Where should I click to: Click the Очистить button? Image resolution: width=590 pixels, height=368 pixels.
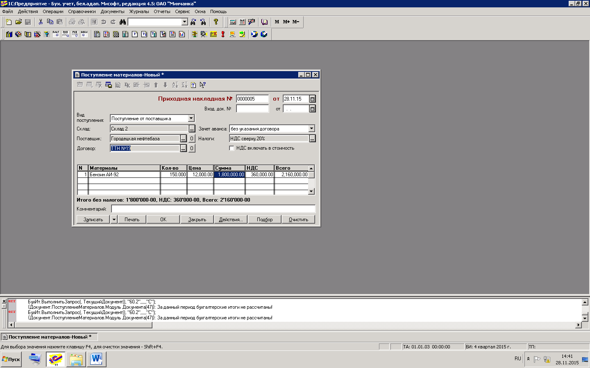[x=298, y=220]
